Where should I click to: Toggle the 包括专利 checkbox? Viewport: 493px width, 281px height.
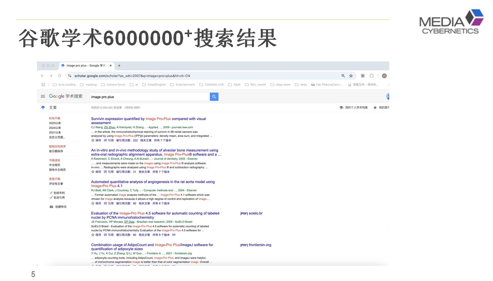(x=51, y=193)
